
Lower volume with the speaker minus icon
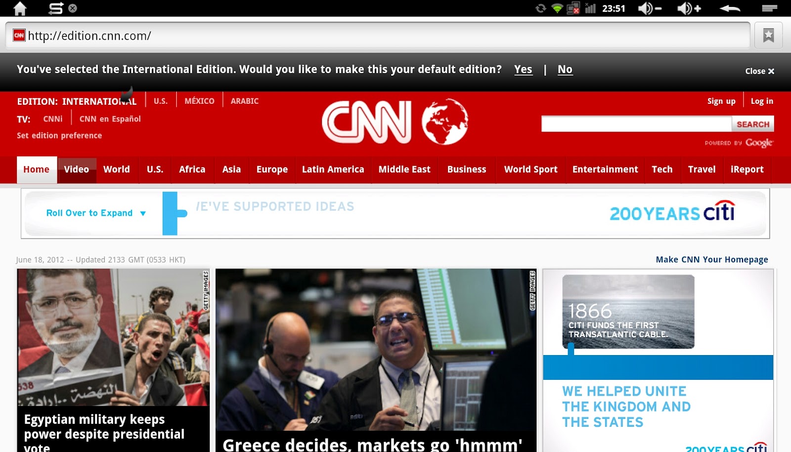coord(649,8)
